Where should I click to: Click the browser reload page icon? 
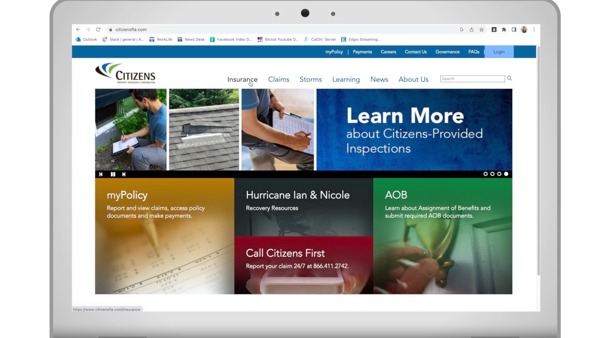coord(98,30)
